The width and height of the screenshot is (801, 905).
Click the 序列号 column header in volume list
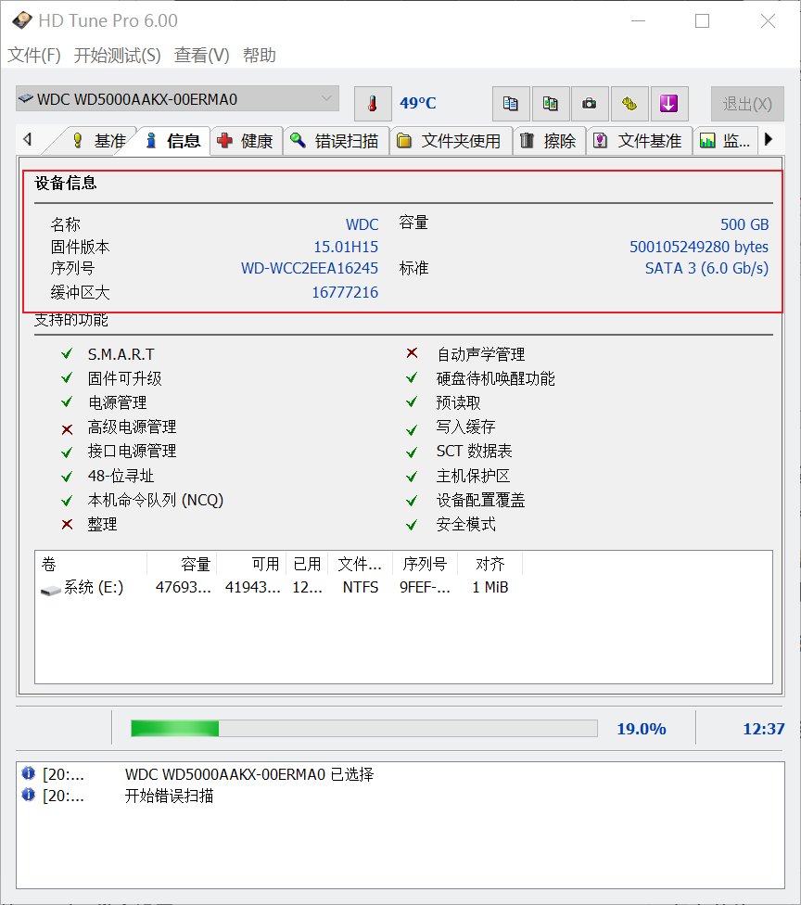click(x=425, y=564)
